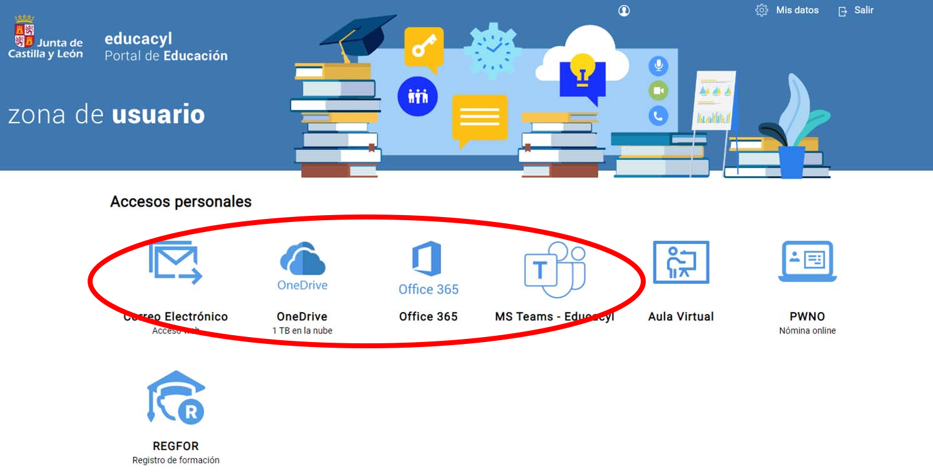This screenshot has width=933, height=474.
Task: Click the OneDrive text label
Action: point(302,316)
